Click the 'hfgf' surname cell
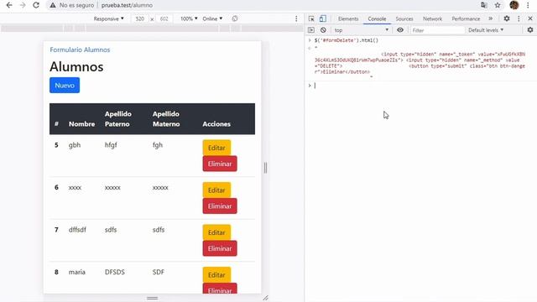Image resolution: width=537 pixels, height=302 pixels. pos(111,145)
